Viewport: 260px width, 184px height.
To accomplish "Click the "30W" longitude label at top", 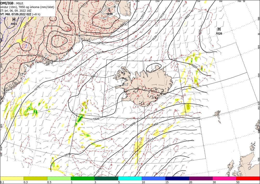I will pos(97,1).
